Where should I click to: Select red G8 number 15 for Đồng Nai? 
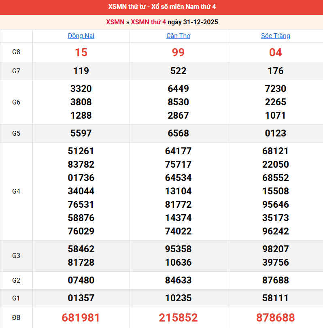81,53
